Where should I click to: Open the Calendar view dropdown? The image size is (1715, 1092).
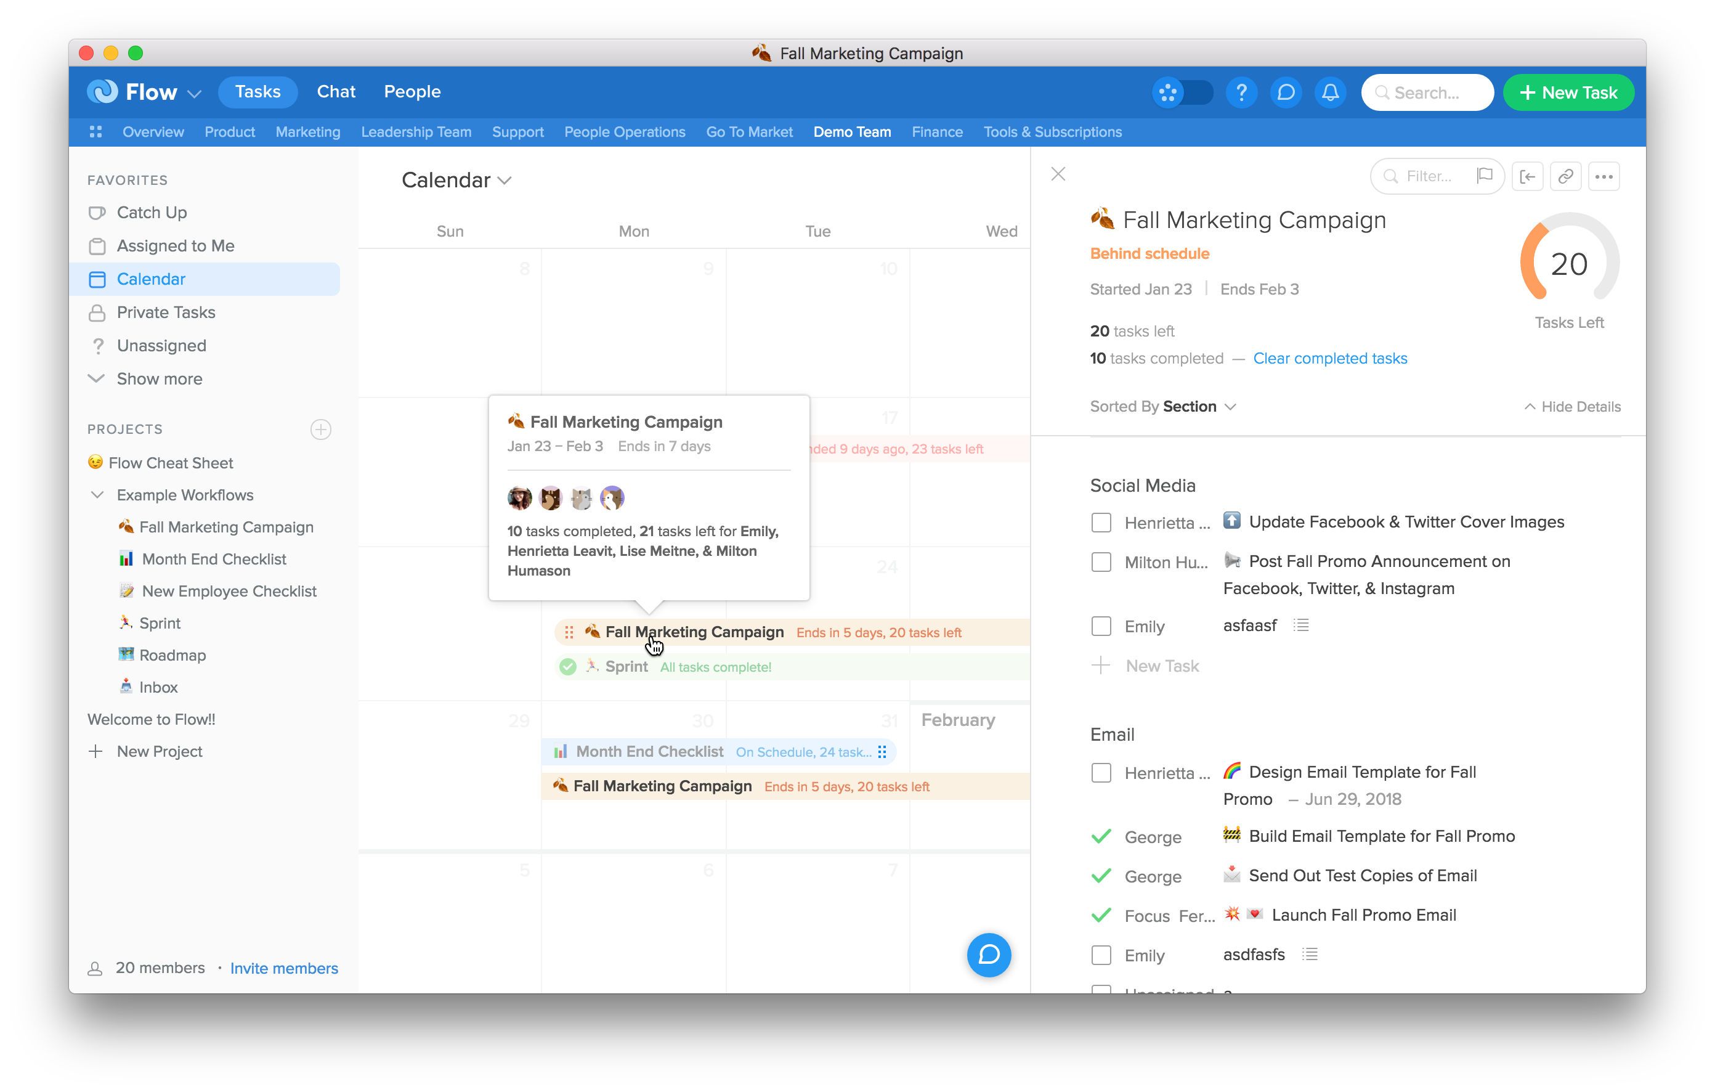click(x=456, y=180)
